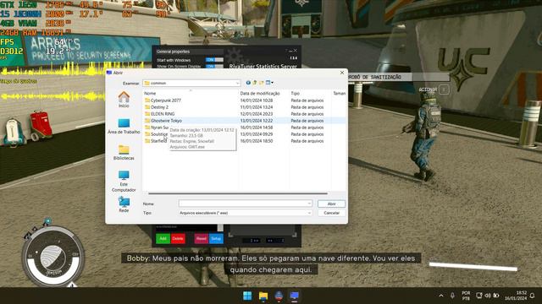The width and height of the screenshot is (542, 304).
Task: Select the Ghostwire Tokyo folder
Action: coord(166,121)
